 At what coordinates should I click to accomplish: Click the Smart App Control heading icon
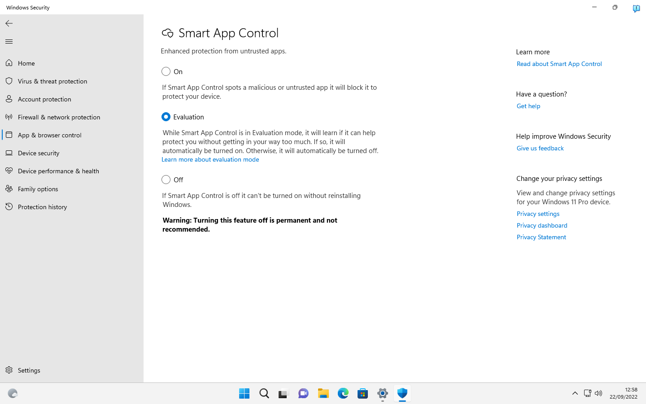pyautogui.click(x=167, y=33)
